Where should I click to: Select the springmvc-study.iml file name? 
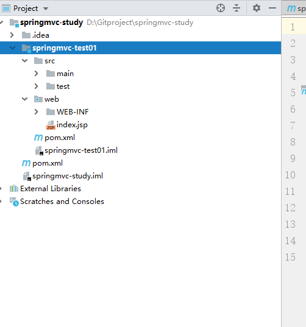(x=68, y=176)
